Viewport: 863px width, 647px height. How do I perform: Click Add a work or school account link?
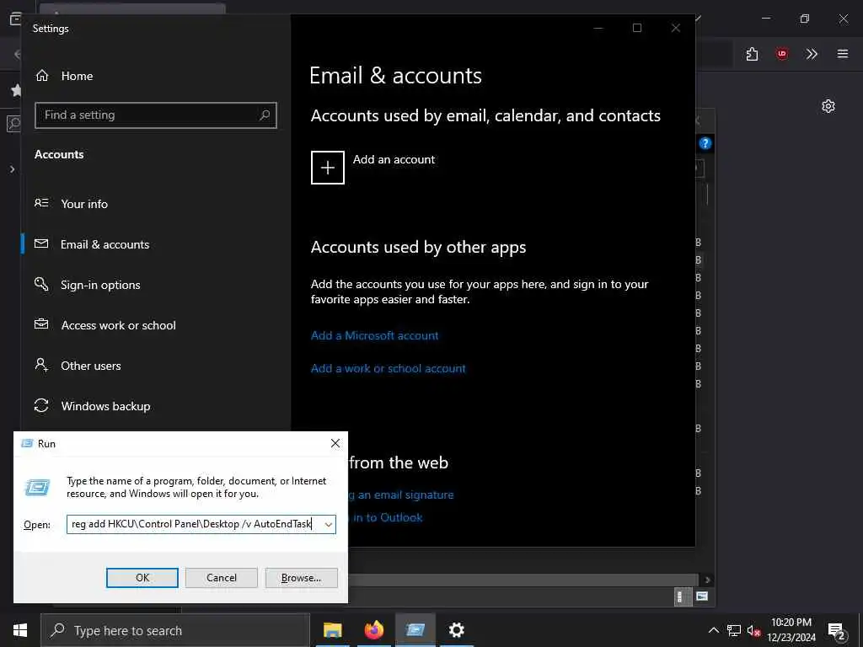coord(388,369)
